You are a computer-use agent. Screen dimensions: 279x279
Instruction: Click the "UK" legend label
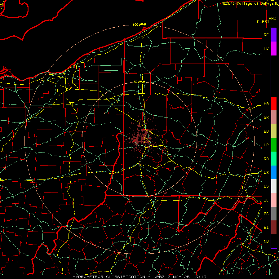pos(266,49)
